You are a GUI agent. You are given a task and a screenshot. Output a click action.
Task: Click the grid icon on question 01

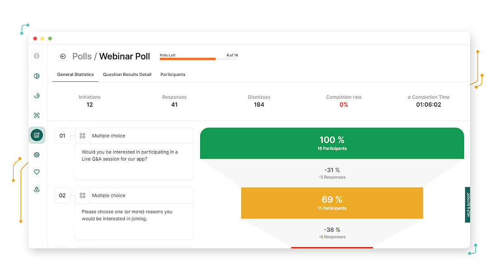tap(82, 136)
